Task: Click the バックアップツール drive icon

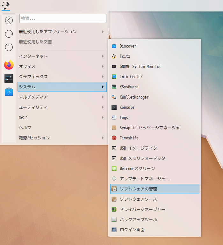Action: click(114, 220)
